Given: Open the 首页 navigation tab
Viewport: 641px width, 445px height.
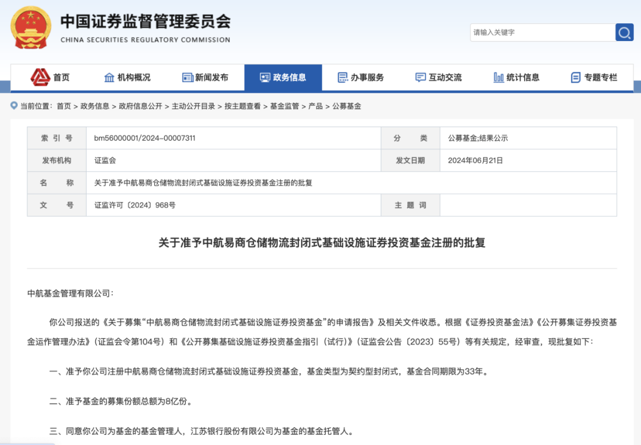Looking at the screenshot, I should 61,77.
